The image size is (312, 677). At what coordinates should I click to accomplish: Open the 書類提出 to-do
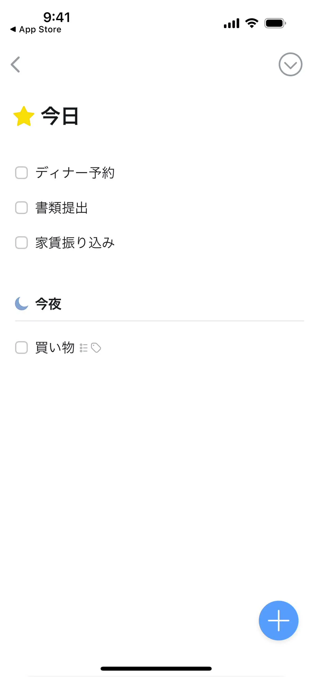coord(62,208)
